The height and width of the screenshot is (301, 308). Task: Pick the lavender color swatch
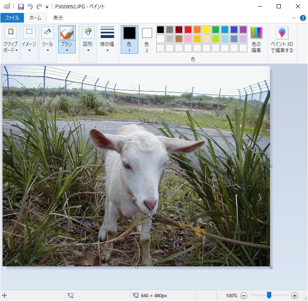(x=243, y=39)
